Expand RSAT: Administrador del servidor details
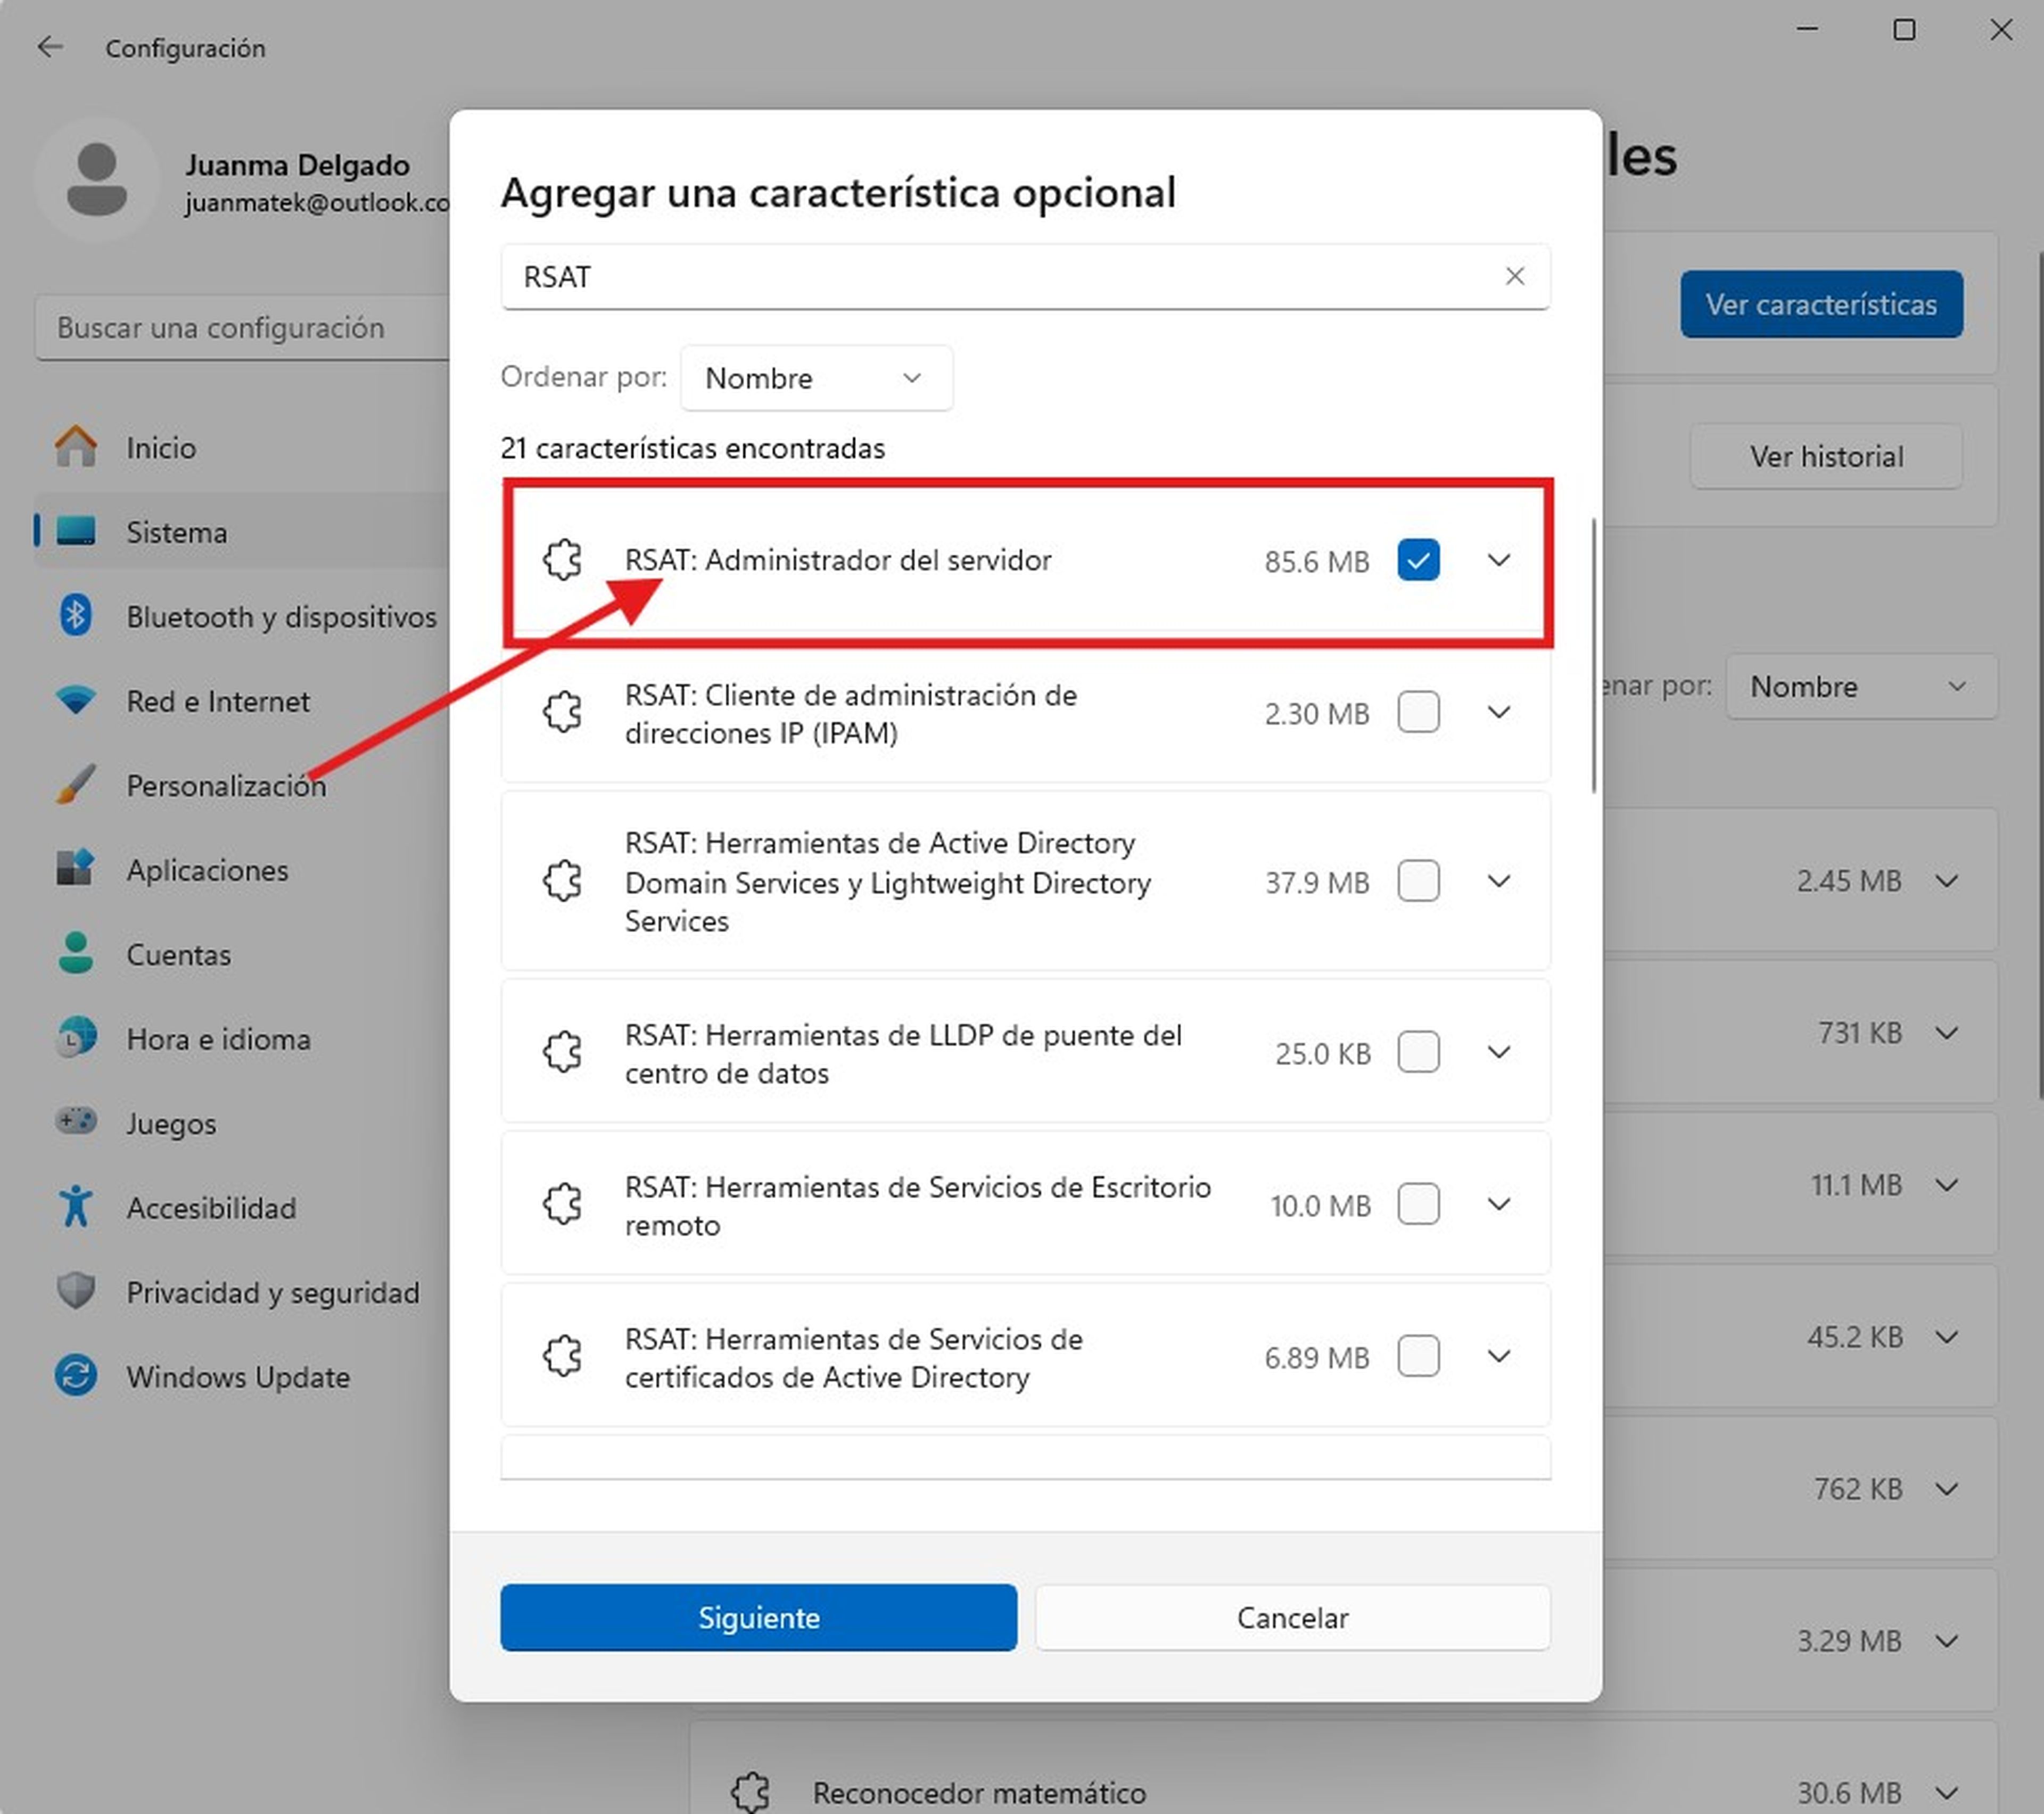Screen dimensions: 2044x1814 (1498, 560)
